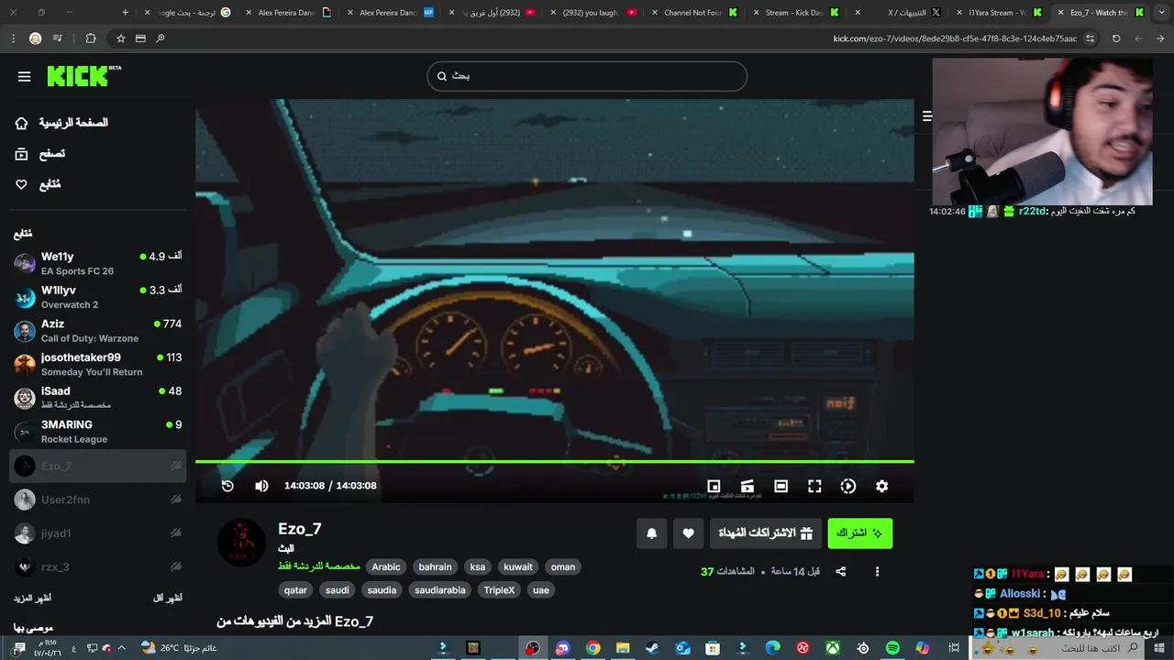Select the saudiarabia tag
Viewport: 1174px width, 660px height.
440,590
